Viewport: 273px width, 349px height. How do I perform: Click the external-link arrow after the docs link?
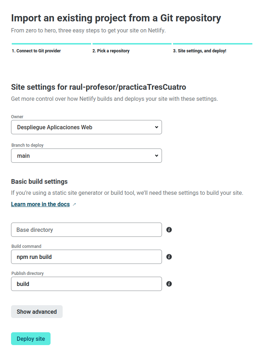tap(74, 204)
